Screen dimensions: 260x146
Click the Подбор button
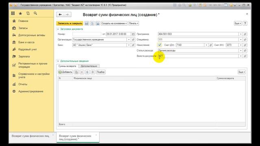101,72
